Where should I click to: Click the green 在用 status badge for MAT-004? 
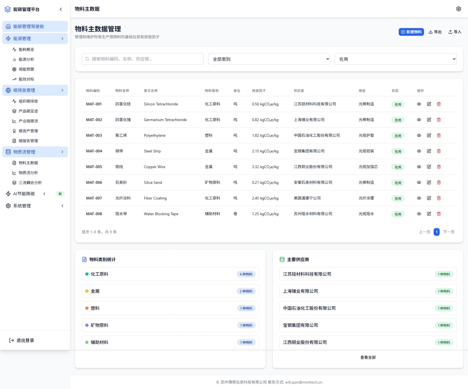pos(398,151)
